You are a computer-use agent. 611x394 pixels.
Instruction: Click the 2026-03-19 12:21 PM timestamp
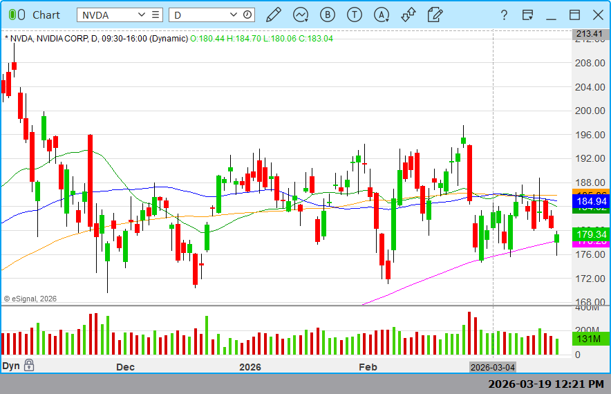pyautogui.click(x=546, y=384)
